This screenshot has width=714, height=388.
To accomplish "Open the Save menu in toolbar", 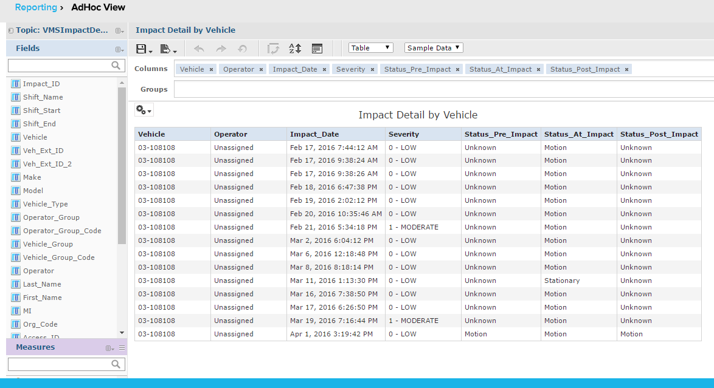I will tap(144, 49).
